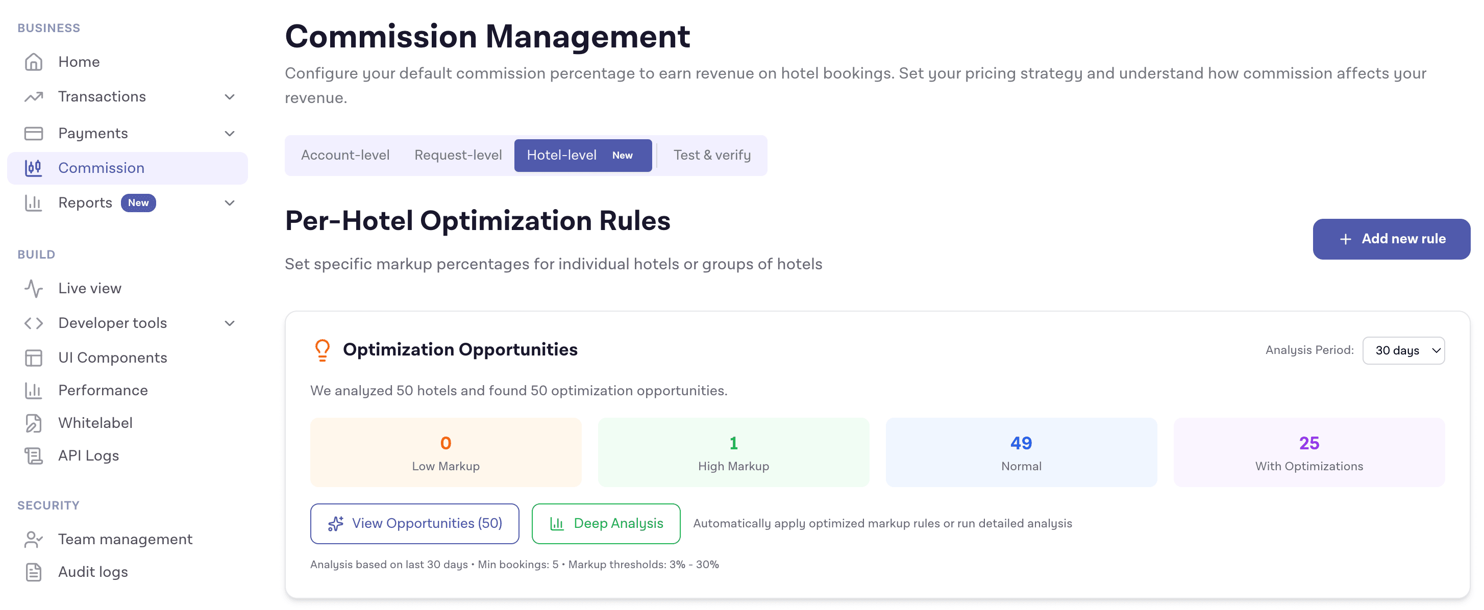
Task: Expand the Payments submenu chevron
Action: (230, 134)
